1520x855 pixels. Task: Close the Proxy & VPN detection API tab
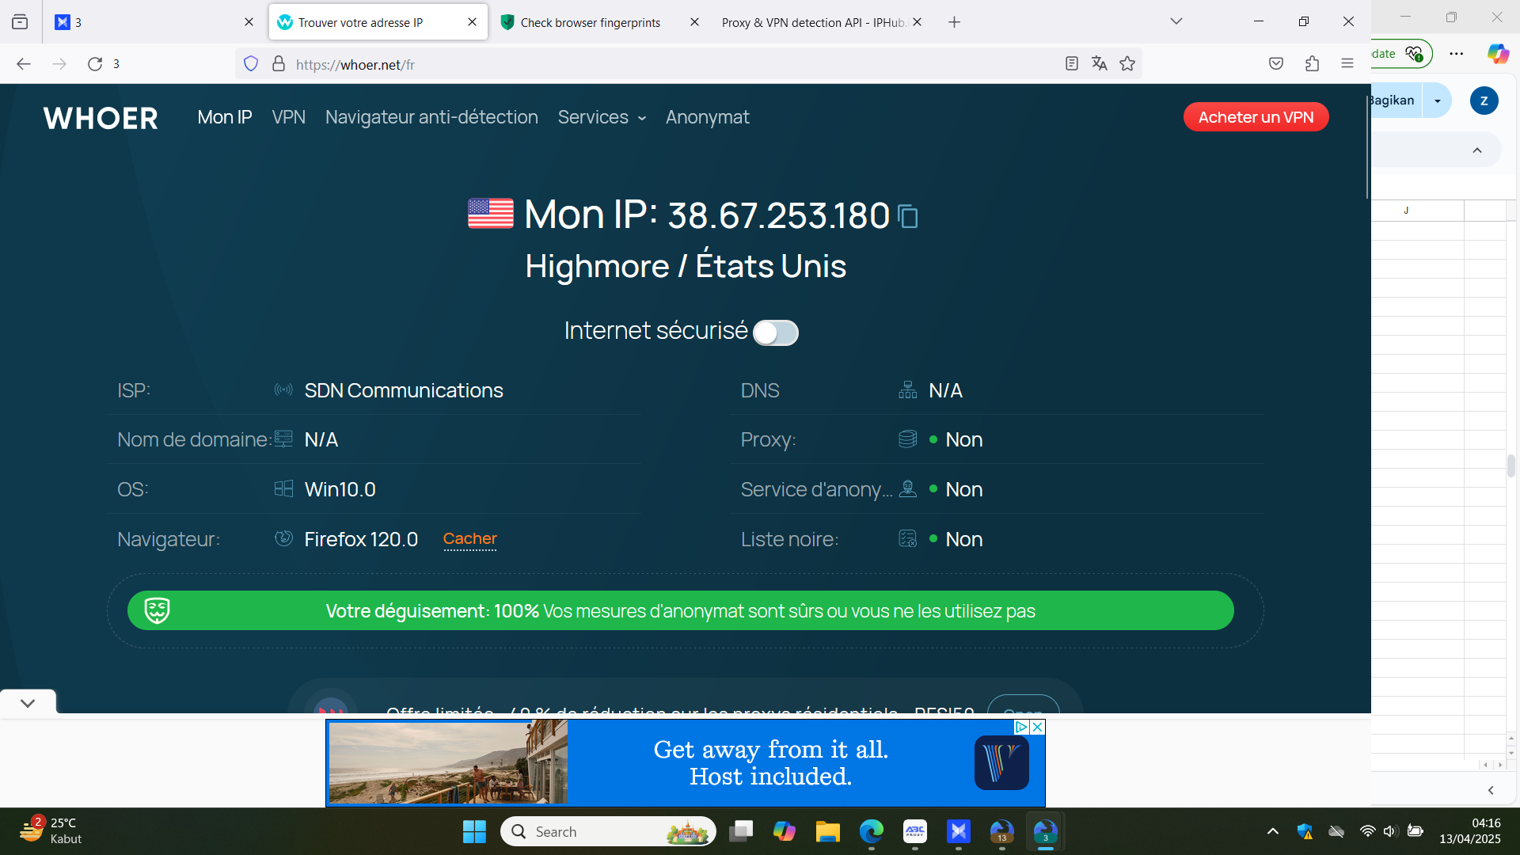[x=917, y=22]
